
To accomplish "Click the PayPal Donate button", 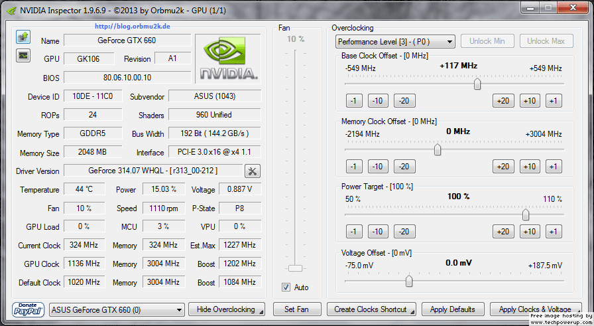I will [28, 309].
